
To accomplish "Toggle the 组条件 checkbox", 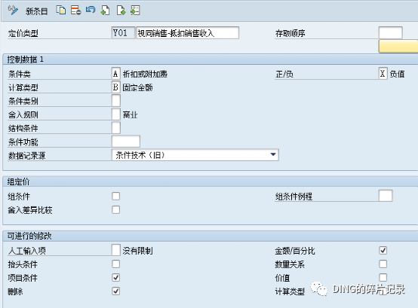I will coord(116,196).
